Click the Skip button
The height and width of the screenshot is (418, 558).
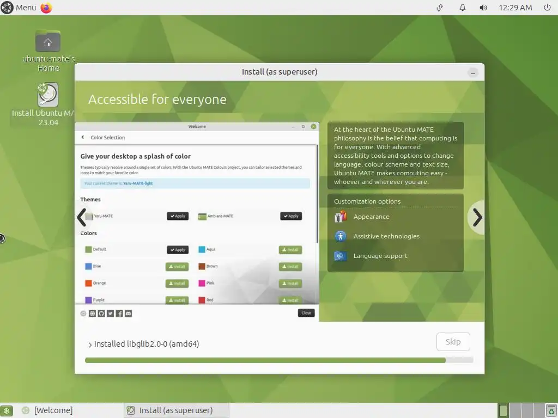(x=453, y=342)
